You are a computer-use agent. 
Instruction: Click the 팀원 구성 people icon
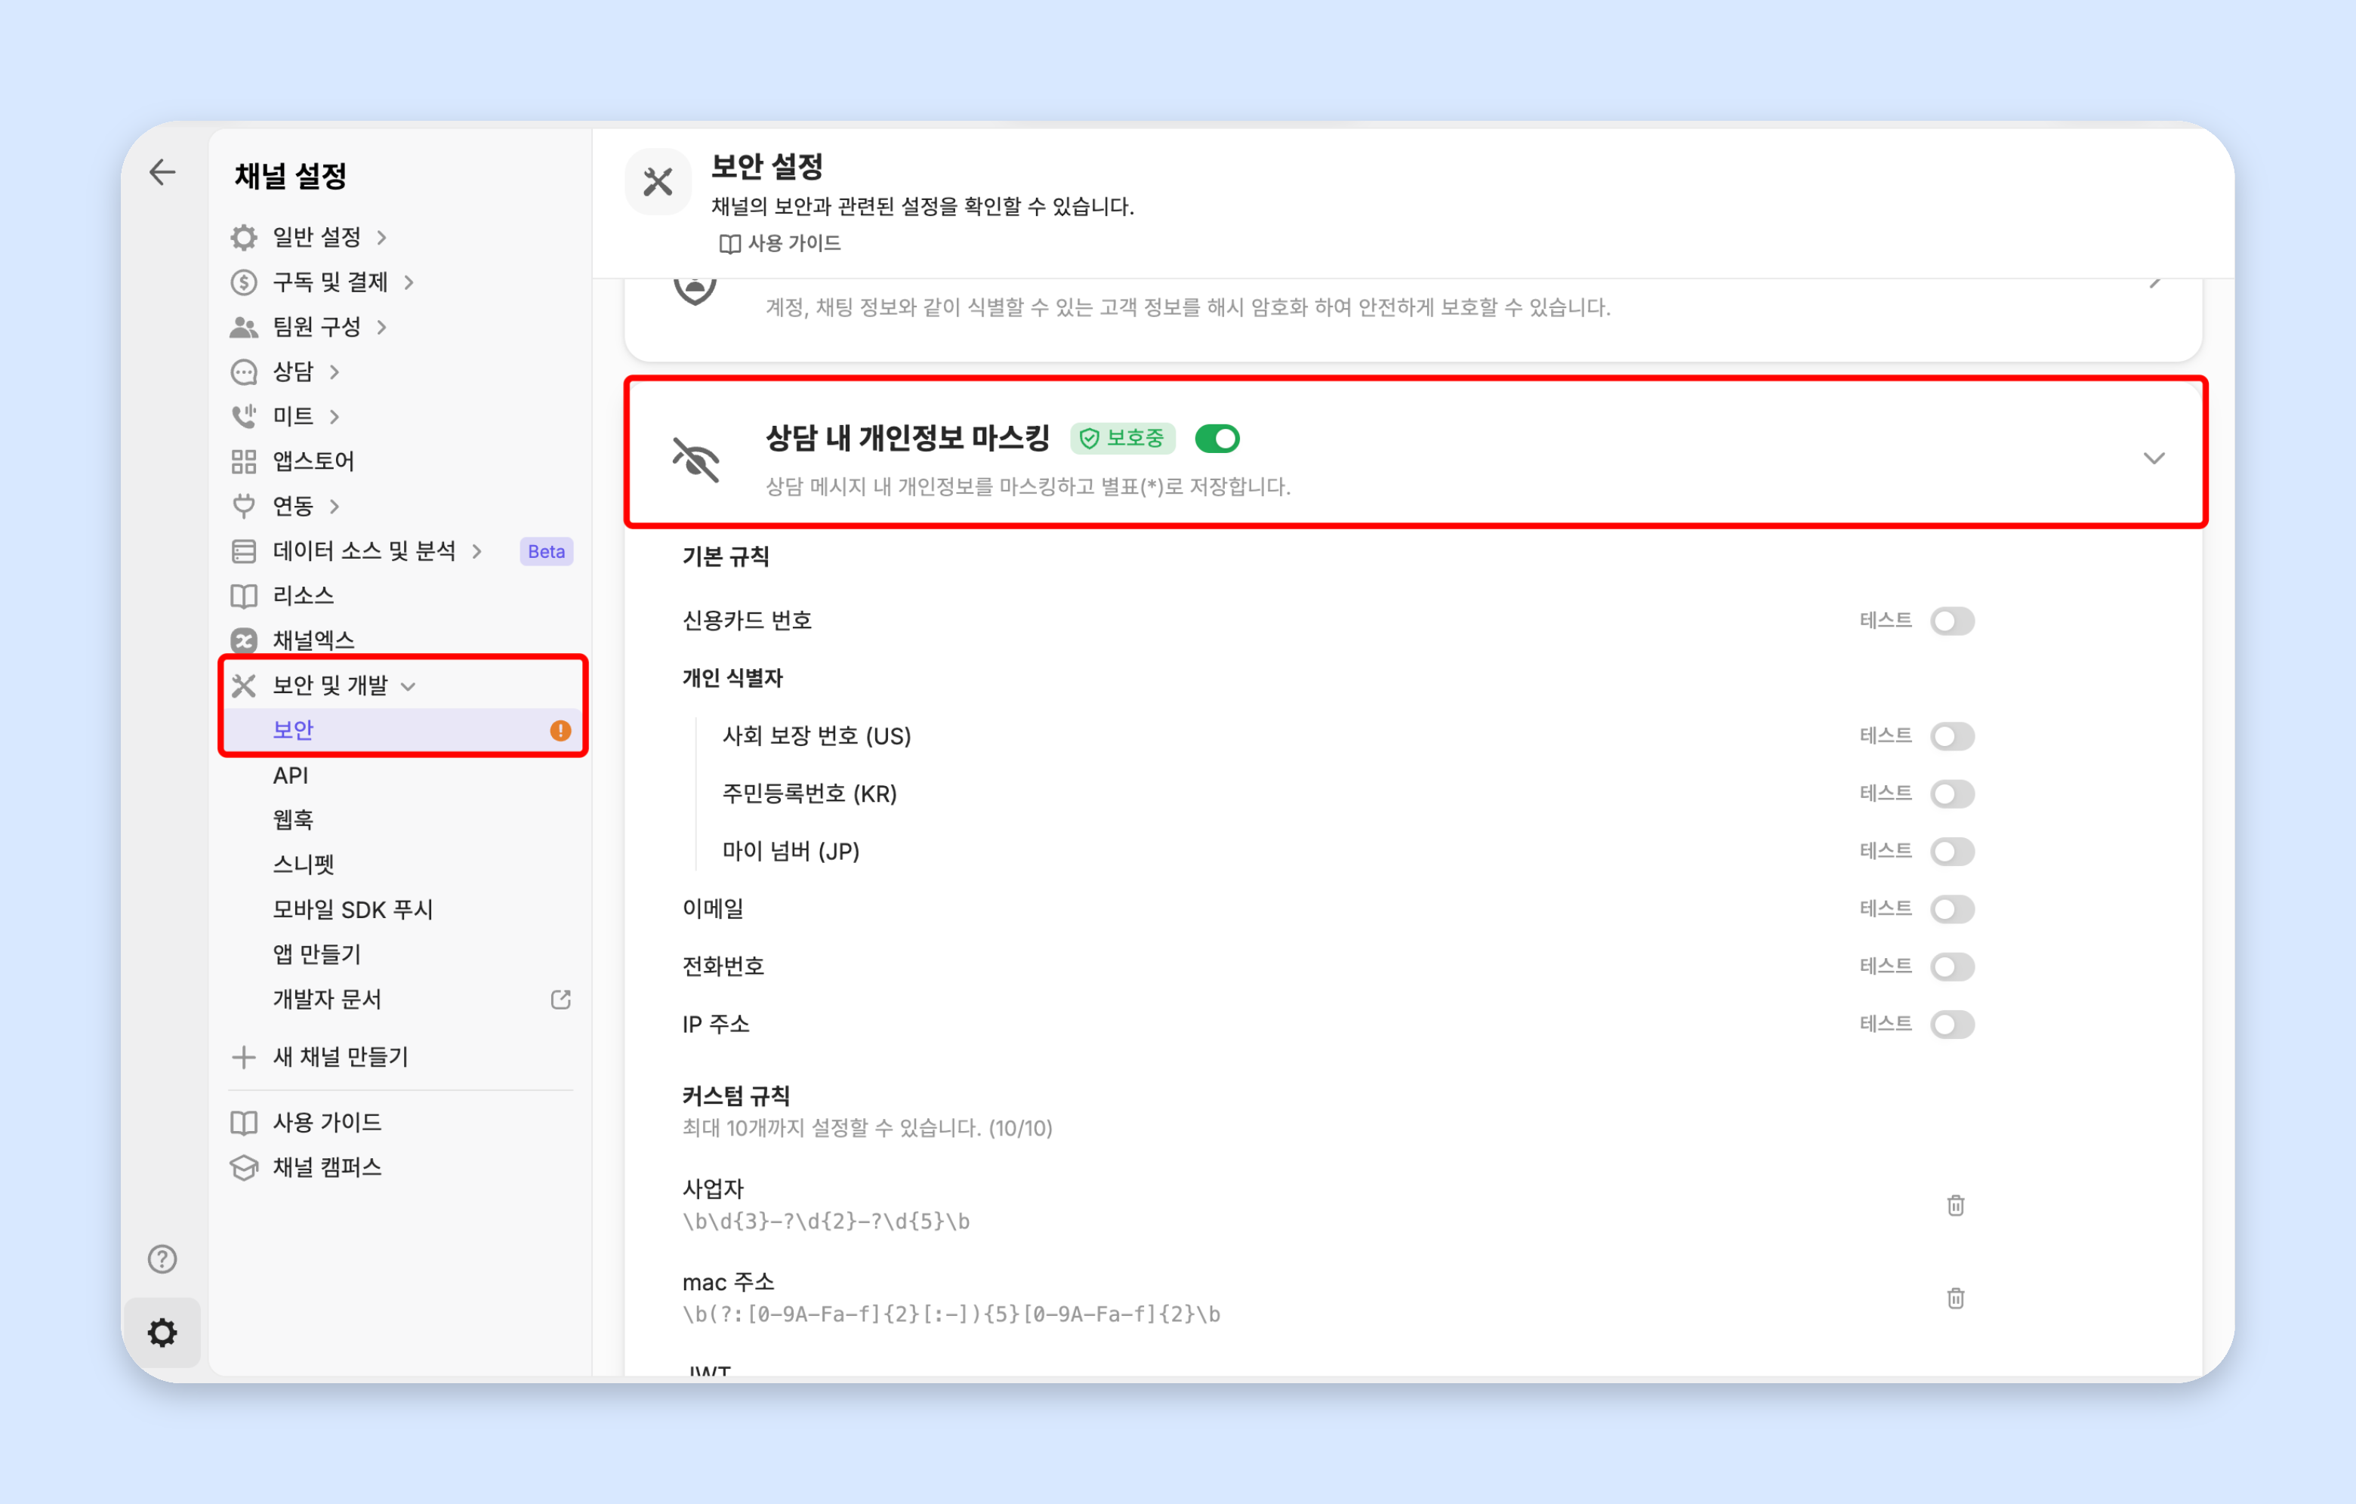tap(244, 327)
